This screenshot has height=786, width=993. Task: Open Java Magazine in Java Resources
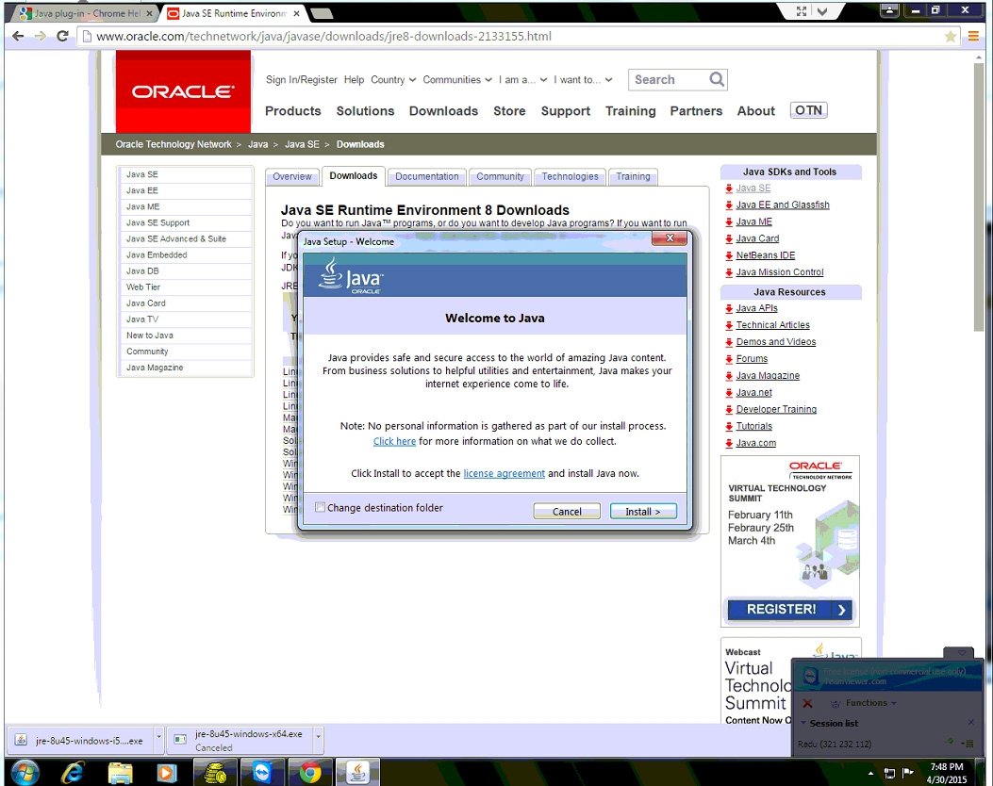point(768,375)
